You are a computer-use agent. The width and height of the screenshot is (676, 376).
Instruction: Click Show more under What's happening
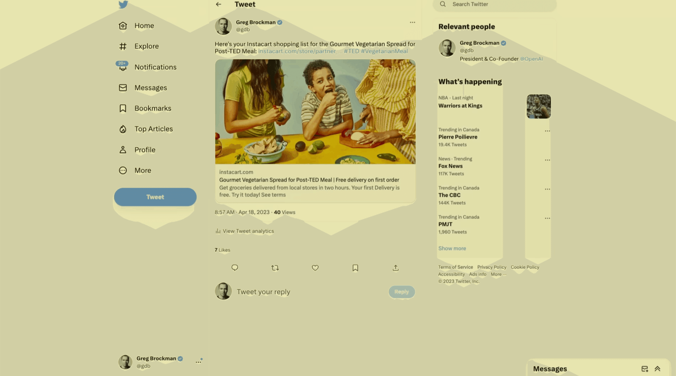[x=452, y=248]
